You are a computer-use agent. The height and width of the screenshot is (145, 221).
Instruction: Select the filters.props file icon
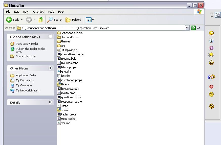(59, 67)
